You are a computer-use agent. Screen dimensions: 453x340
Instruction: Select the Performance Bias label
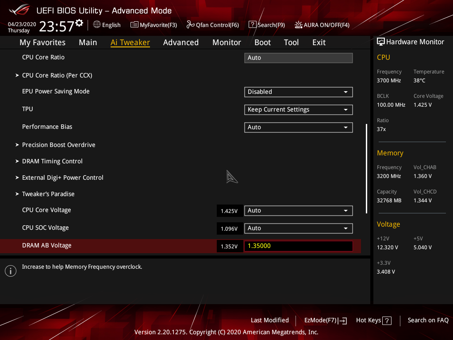pyautogui.click(x=47, y=127)
